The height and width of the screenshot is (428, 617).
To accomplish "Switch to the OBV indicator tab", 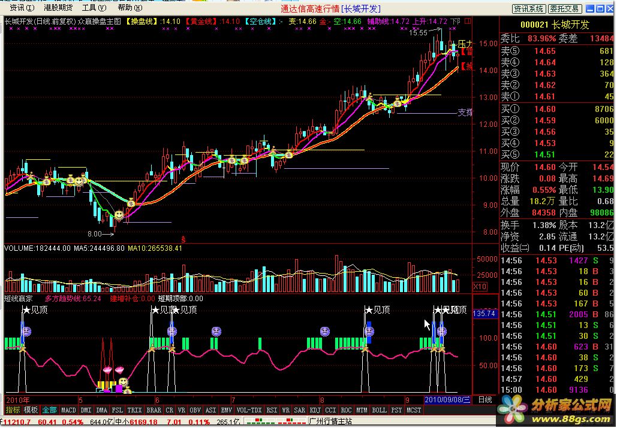I will [x=195, y=410].
